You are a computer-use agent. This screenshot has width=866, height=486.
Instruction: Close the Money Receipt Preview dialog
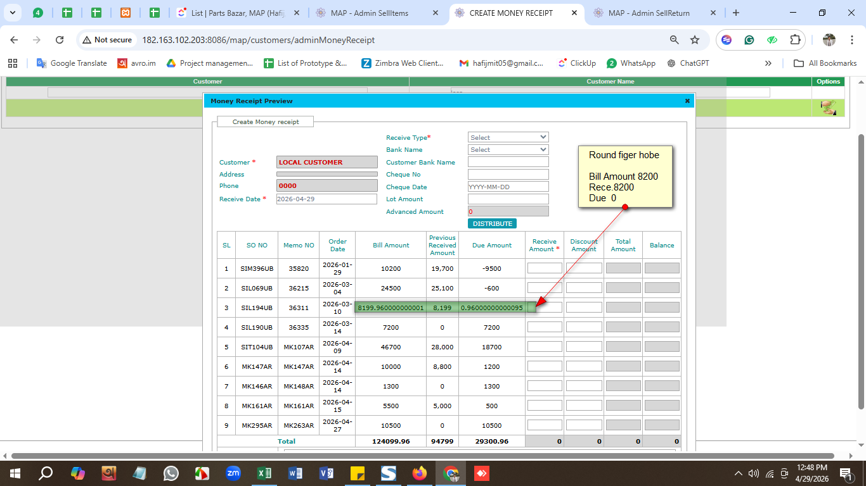[x=687, y=101]
